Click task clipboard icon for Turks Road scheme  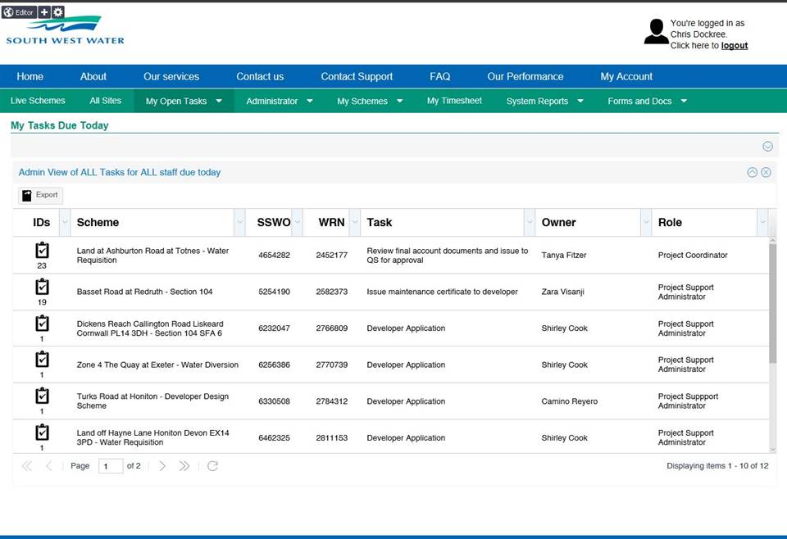click(x=42, y=396)
